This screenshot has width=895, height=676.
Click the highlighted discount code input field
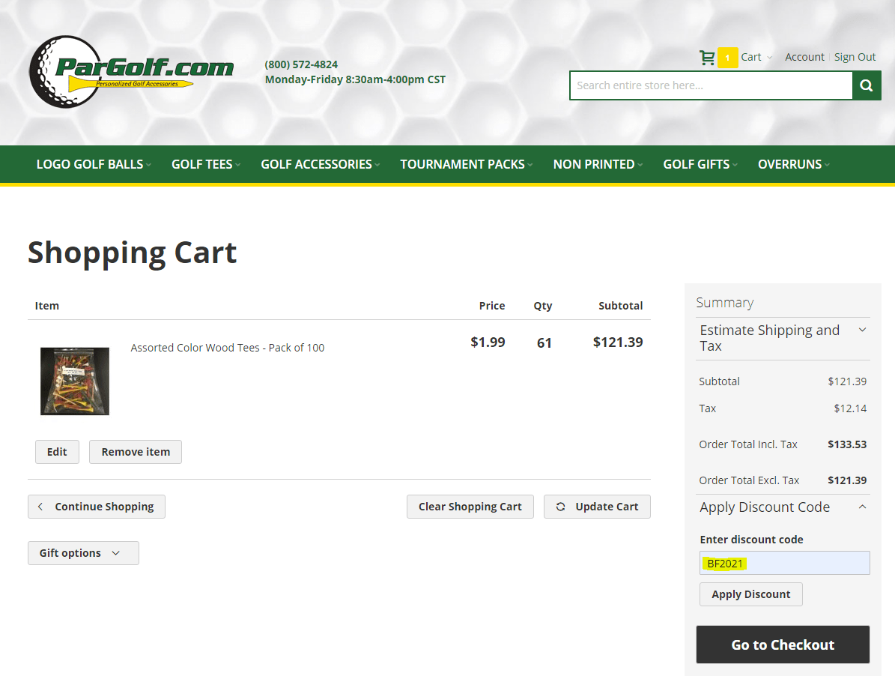click(784, 563)
